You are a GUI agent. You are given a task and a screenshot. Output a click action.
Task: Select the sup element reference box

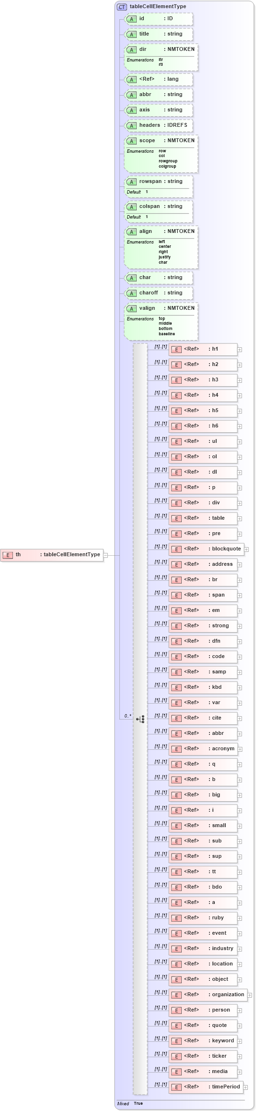pos(203,856)
